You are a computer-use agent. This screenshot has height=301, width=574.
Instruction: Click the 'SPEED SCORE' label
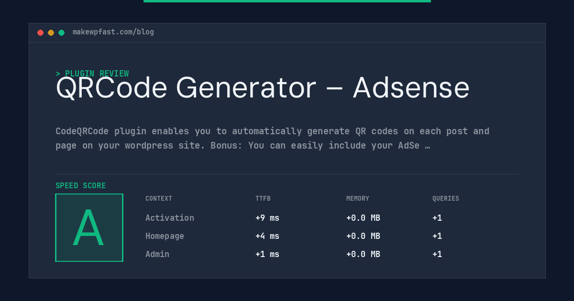81,186
